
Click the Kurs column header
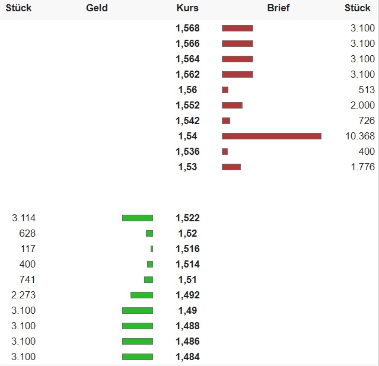[x=187, y=8]
